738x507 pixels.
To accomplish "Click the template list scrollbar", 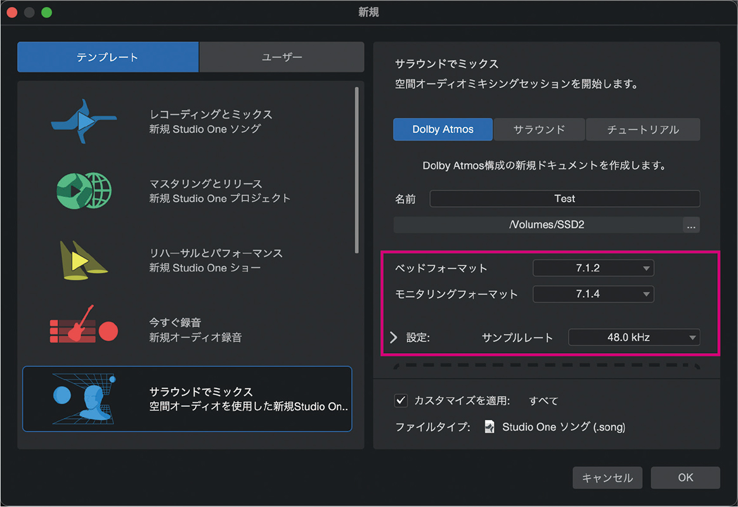I will (x=357, y=170).
